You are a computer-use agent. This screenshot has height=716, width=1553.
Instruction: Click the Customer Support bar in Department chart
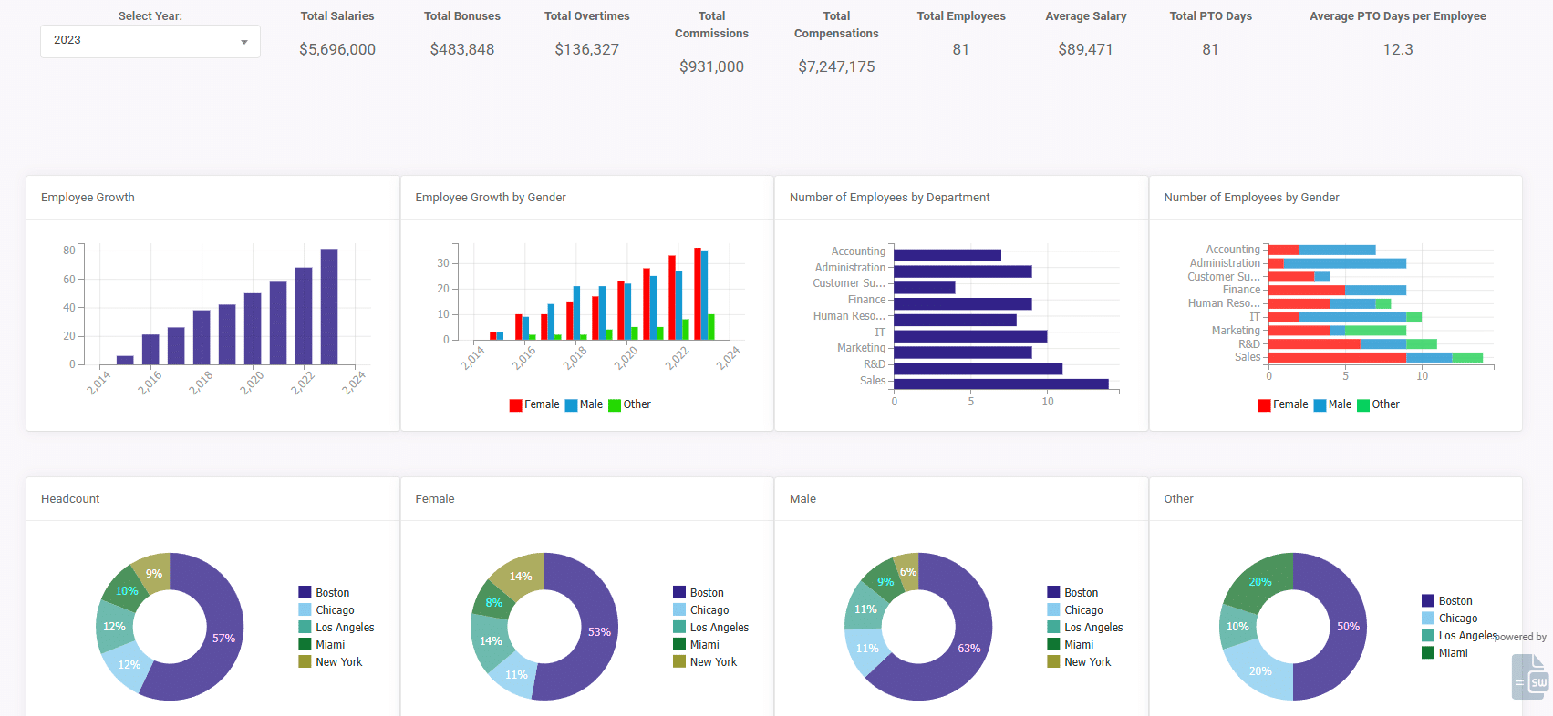[x=925, y=288]
